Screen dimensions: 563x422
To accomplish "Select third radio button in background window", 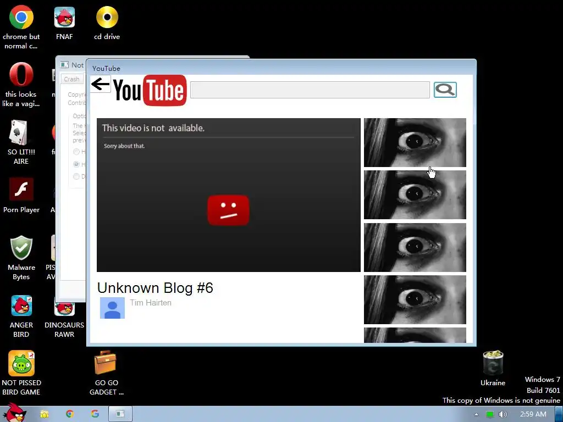I will point(76,176).
